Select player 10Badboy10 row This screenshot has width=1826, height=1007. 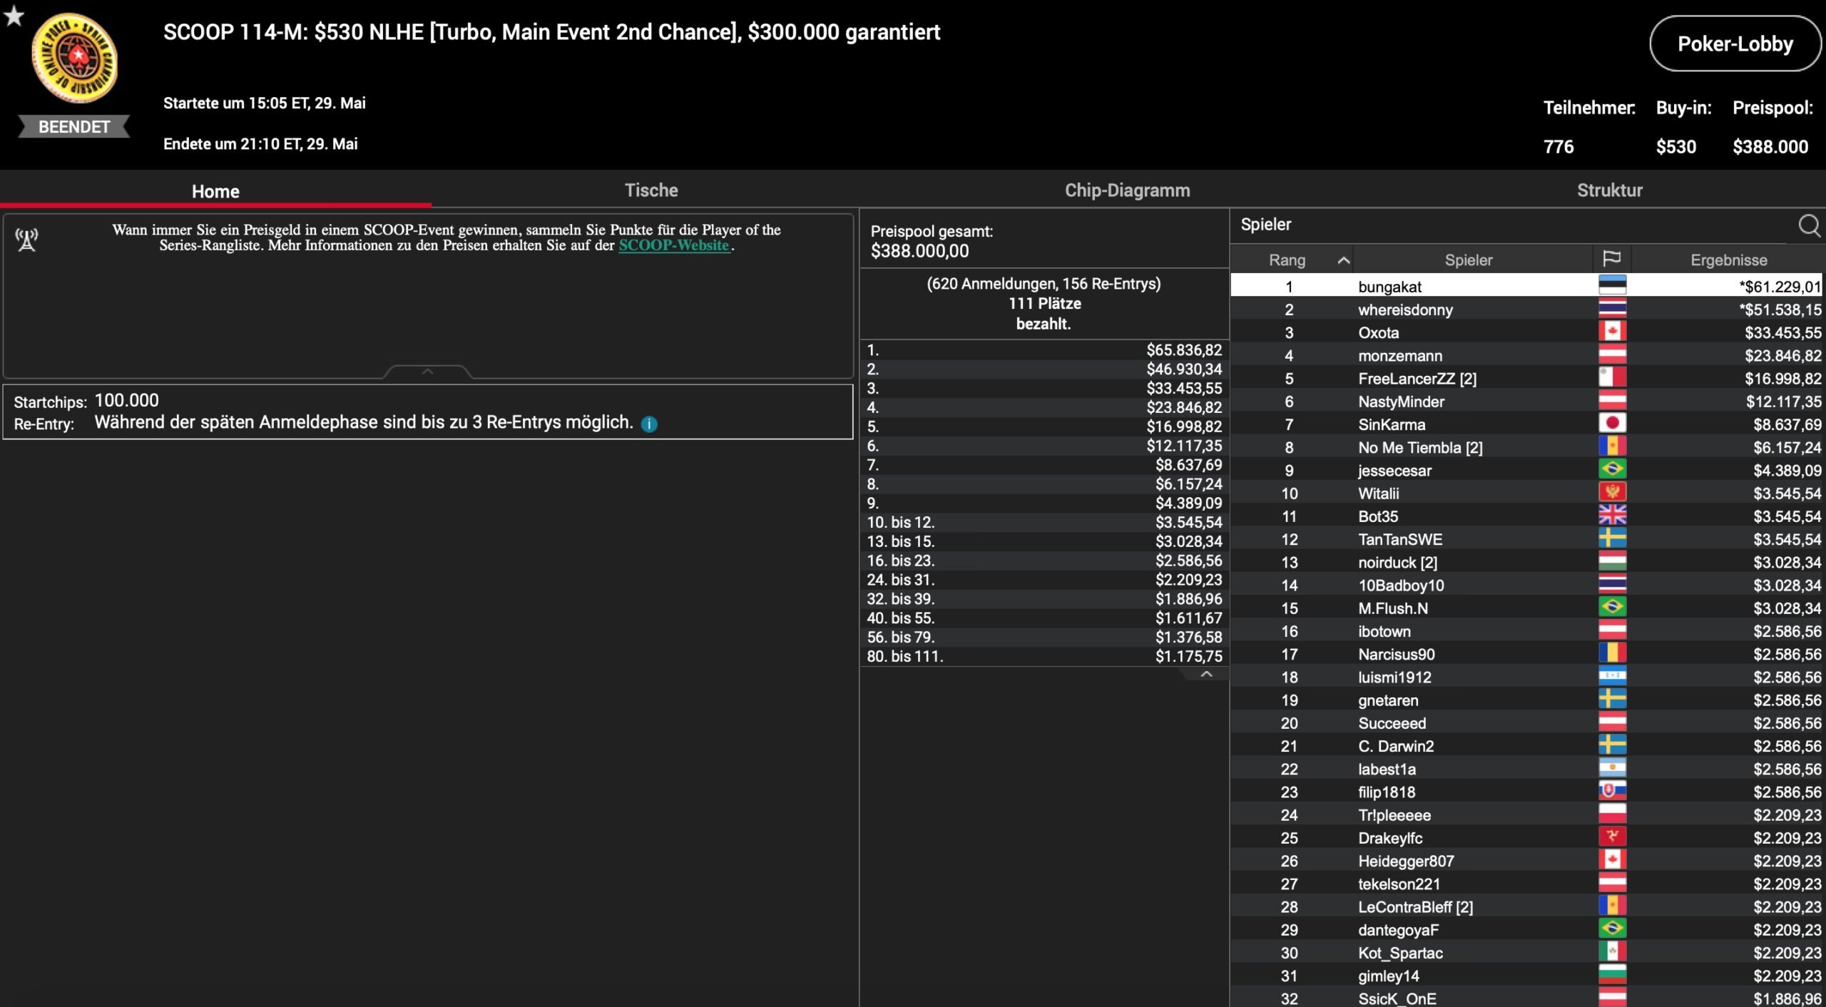tap(1526, 585)
